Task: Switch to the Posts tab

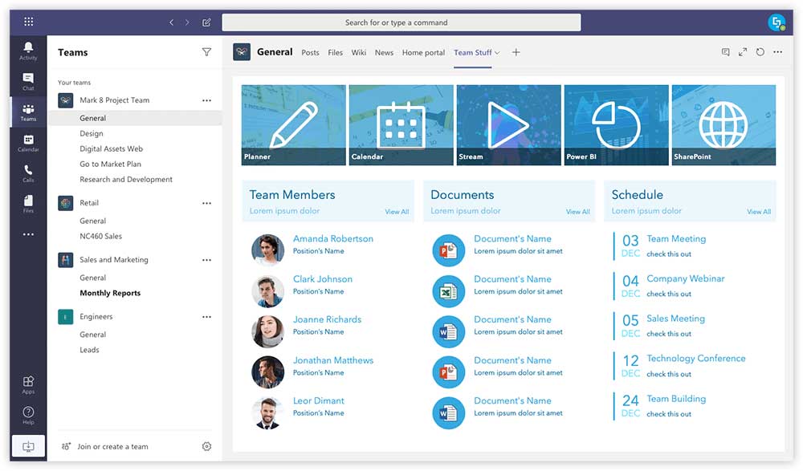Action: pyautogui.click(x=310, y=52)
